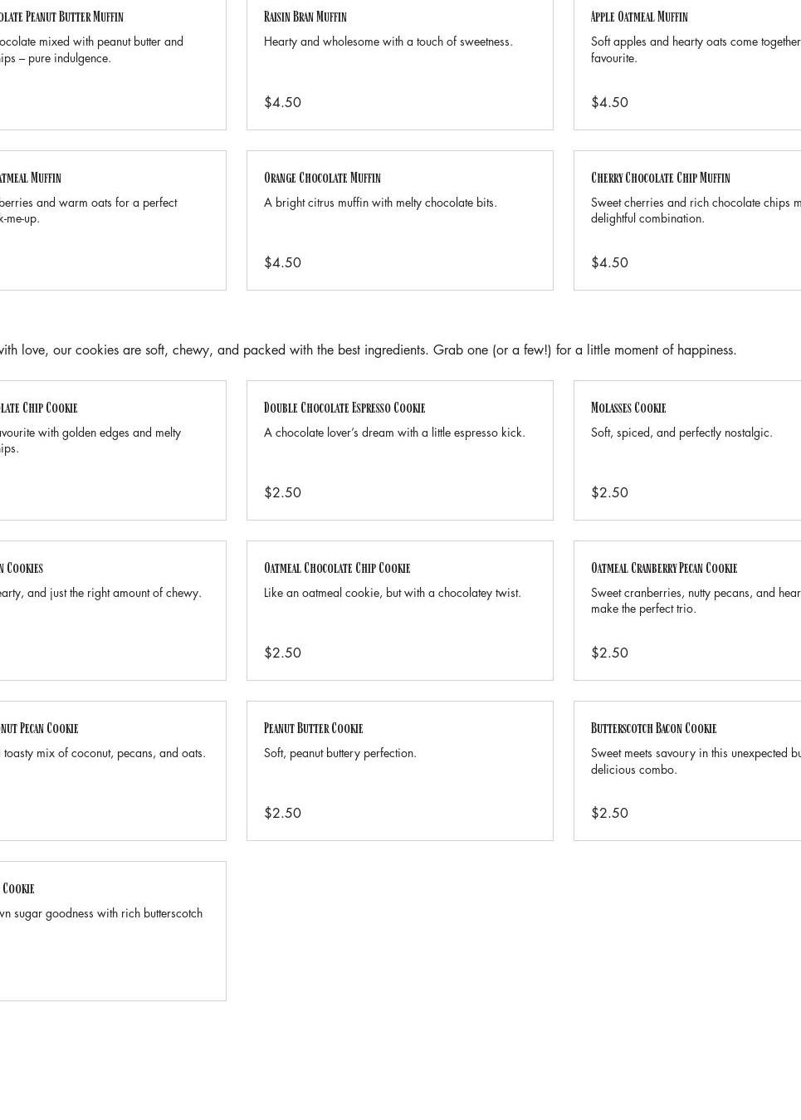Click the Orange Chocolate Muffin $4.50 price

[x=282, y=262]
